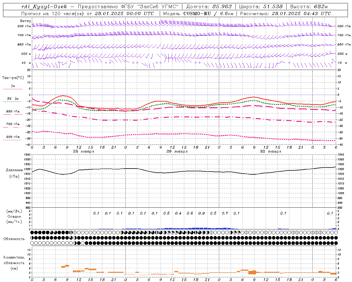Click the Рассчитано: 28.01.2025 04:43 UTC text

coord(285,13)
